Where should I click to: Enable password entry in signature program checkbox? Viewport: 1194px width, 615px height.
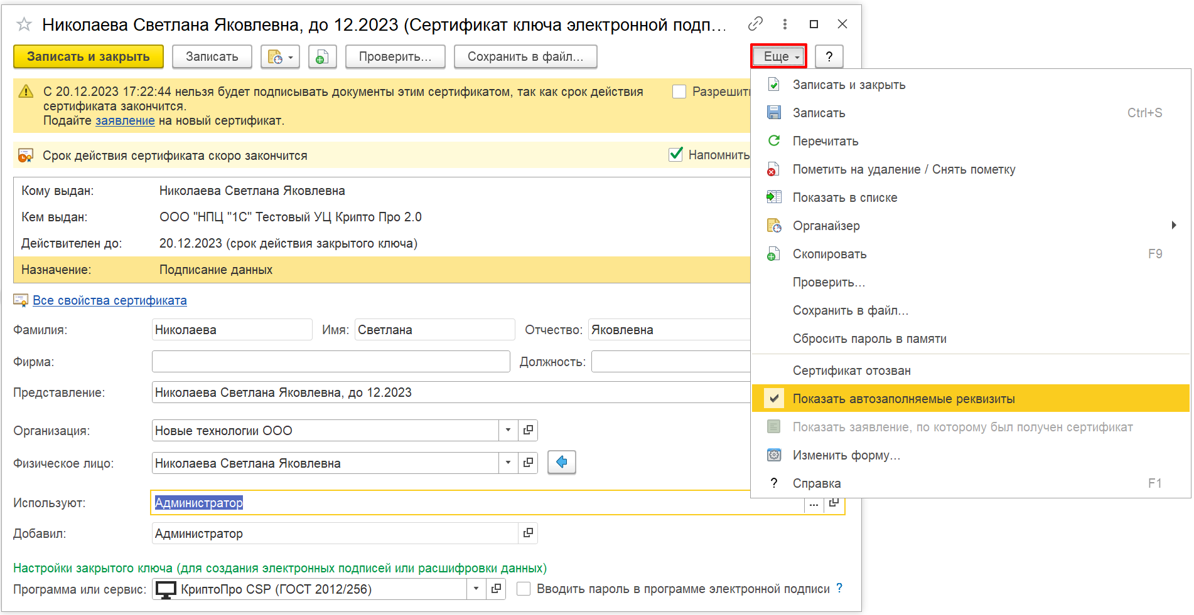[x=523, y=589]
